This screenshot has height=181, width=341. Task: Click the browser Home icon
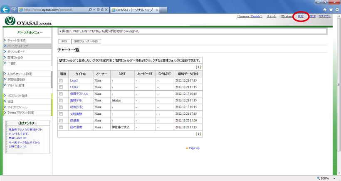point(325,10)
